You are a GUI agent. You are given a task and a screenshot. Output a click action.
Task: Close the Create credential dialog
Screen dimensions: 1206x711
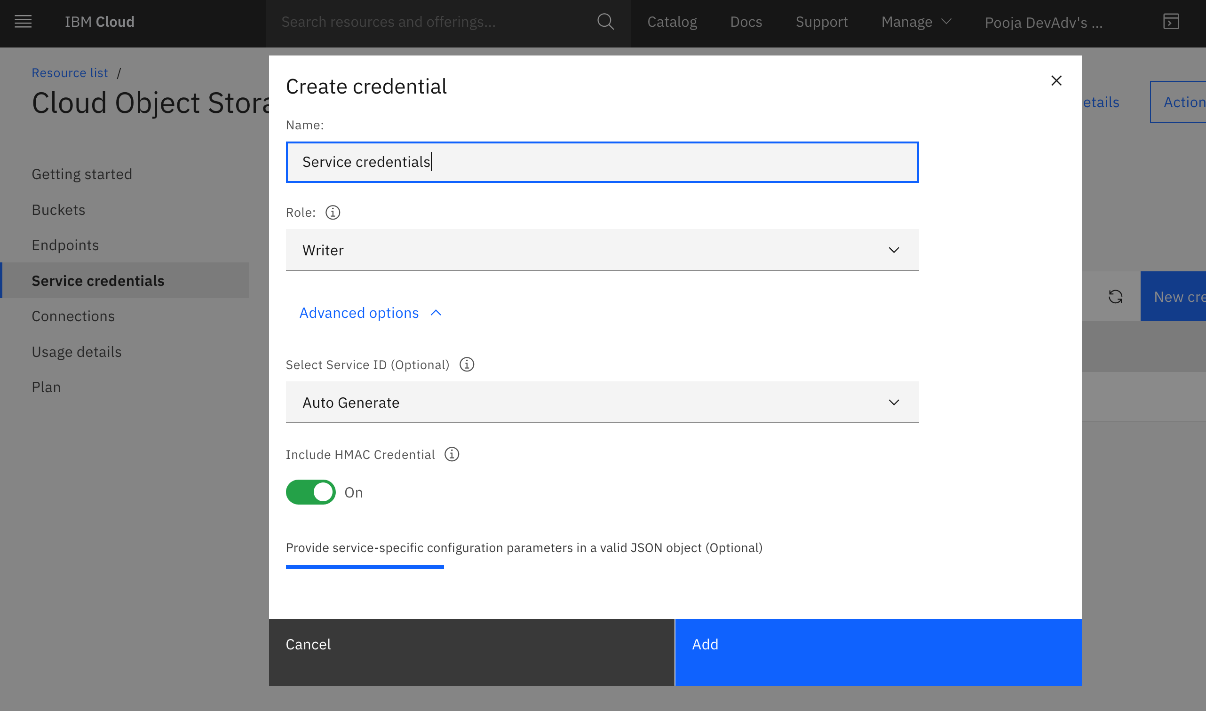coord(1056,80)
